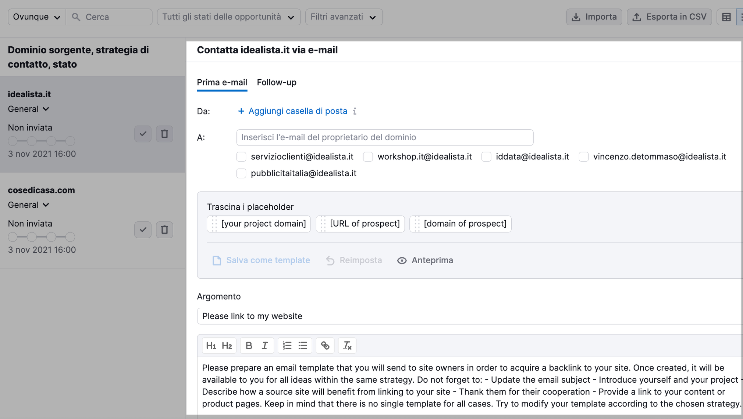743x419 pixels.
Task: Apply italic formatting to email text
Action: (264, 345)
